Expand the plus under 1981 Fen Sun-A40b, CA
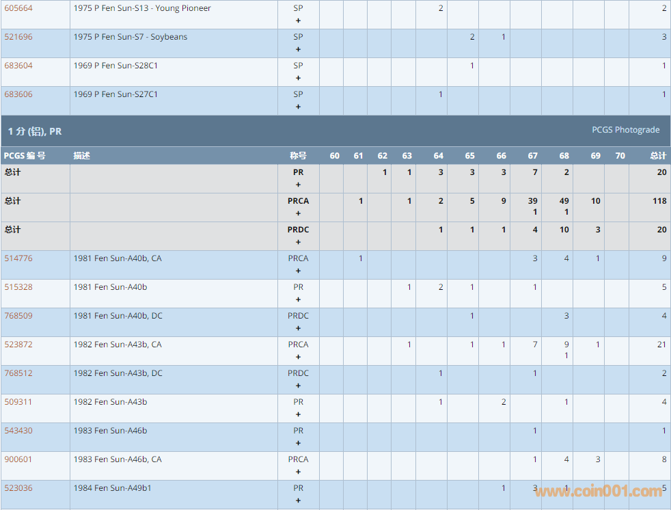The image size is (671, 510). click(x=298, y=271)
